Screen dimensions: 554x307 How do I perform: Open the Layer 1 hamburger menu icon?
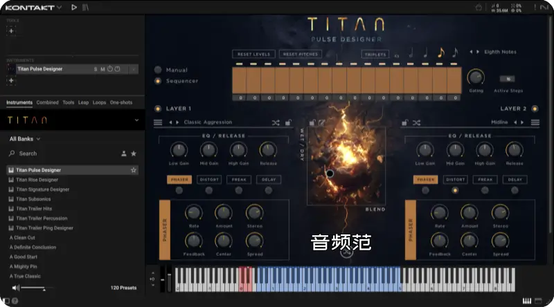[x=158, y=122]
